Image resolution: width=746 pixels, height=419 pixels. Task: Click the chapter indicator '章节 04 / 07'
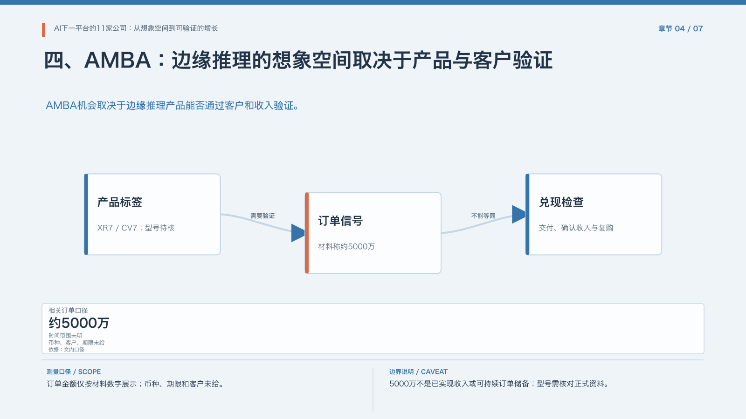point(680,29)
